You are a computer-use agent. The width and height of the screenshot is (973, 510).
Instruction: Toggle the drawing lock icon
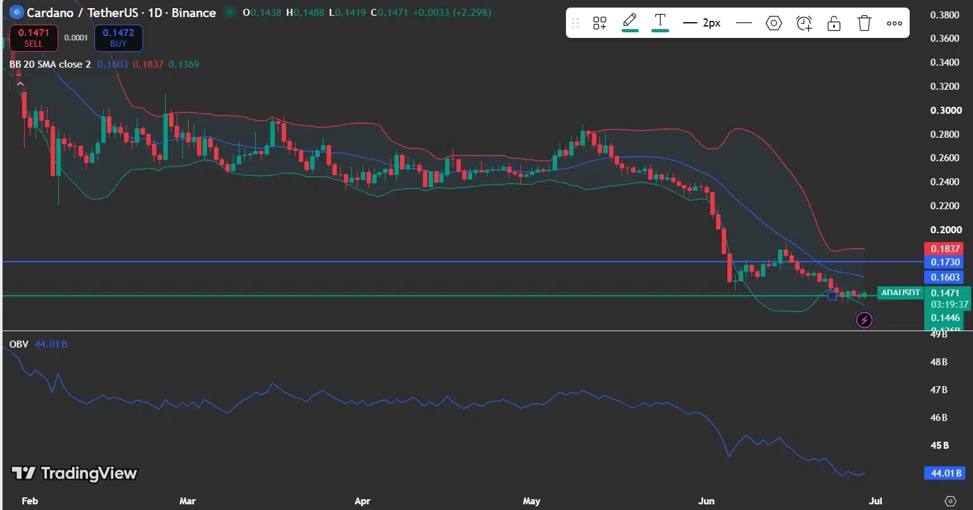pyautogui.click(x=834, y=23)
